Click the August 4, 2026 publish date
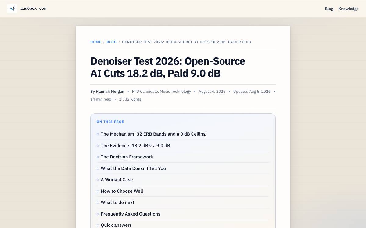This screenshot has width=366, height=228. click(x=212, y=92)
